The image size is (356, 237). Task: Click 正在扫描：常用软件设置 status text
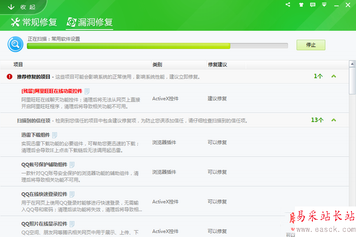coord(54,39)
